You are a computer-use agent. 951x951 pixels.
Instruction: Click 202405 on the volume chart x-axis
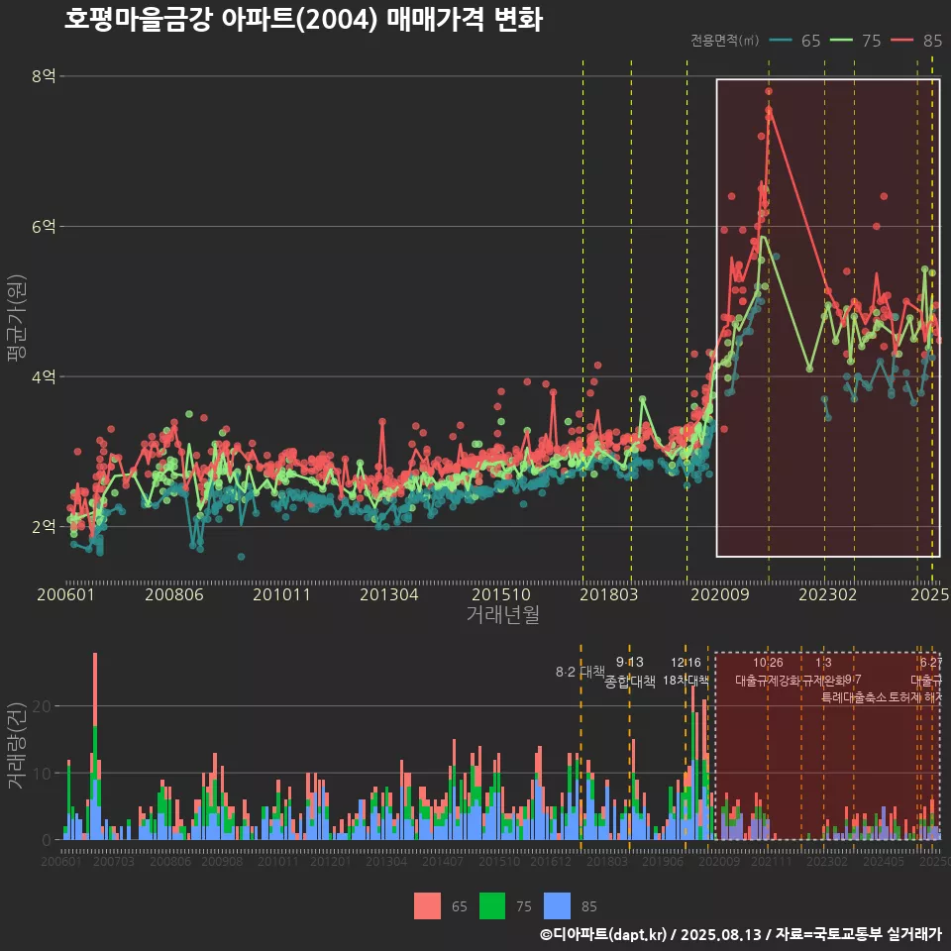point(884,861)
